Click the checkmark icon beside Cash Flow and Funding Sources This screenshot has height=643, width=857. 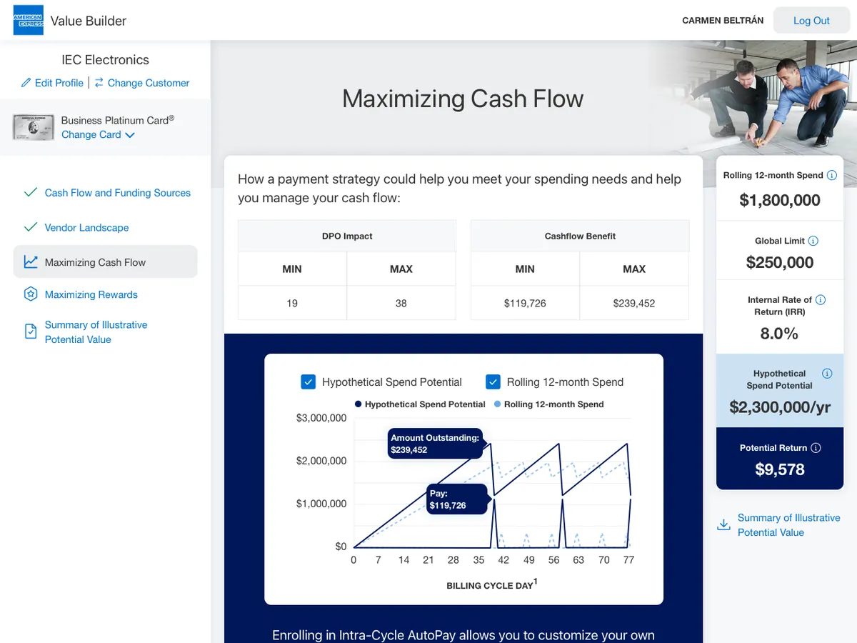(30, 193)
